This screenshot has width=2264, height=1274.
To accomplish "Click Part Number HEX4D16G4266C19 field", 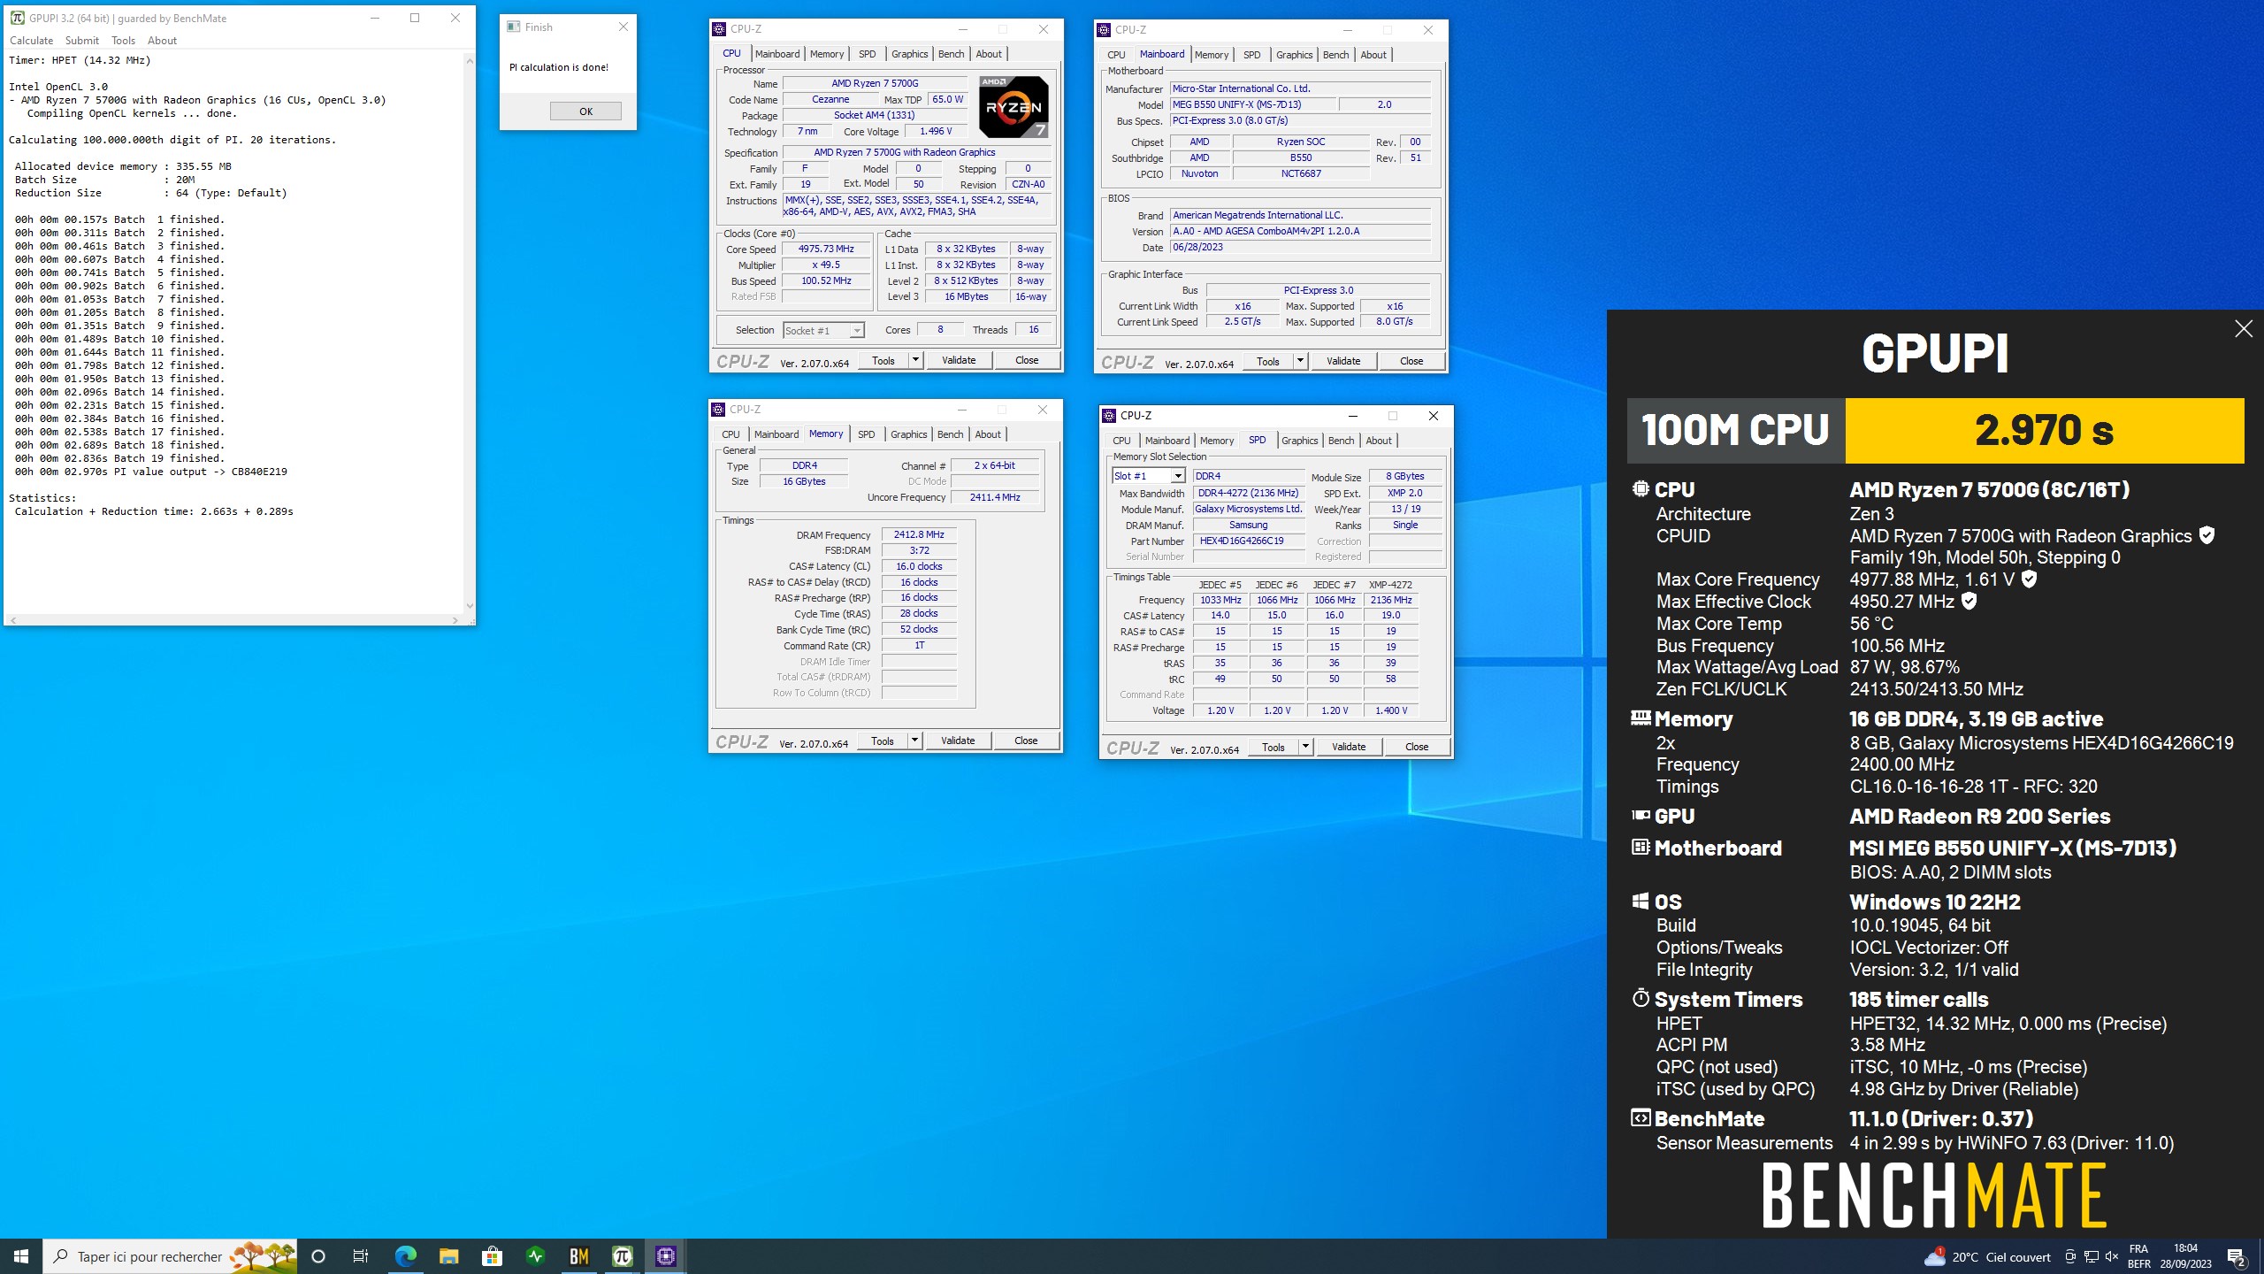I will coord(1249,541).
